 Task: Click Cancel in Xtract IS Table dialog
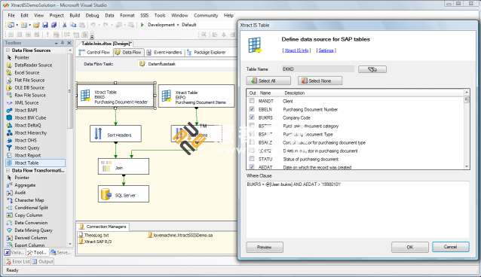[x=451, y=247]
